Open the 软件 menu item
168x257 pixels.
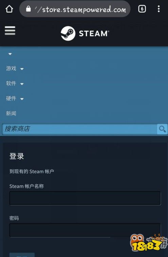[x=11, y=83]
